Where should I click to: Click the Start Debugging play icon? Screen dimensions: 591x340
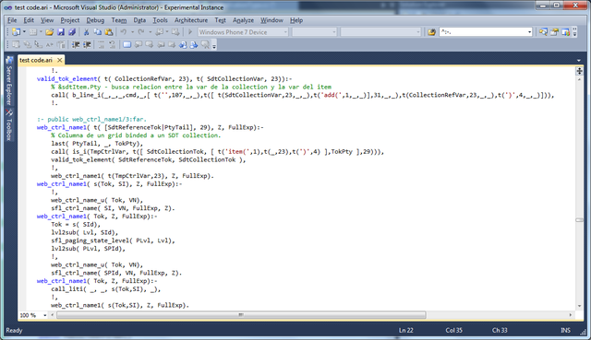point(190,32)
